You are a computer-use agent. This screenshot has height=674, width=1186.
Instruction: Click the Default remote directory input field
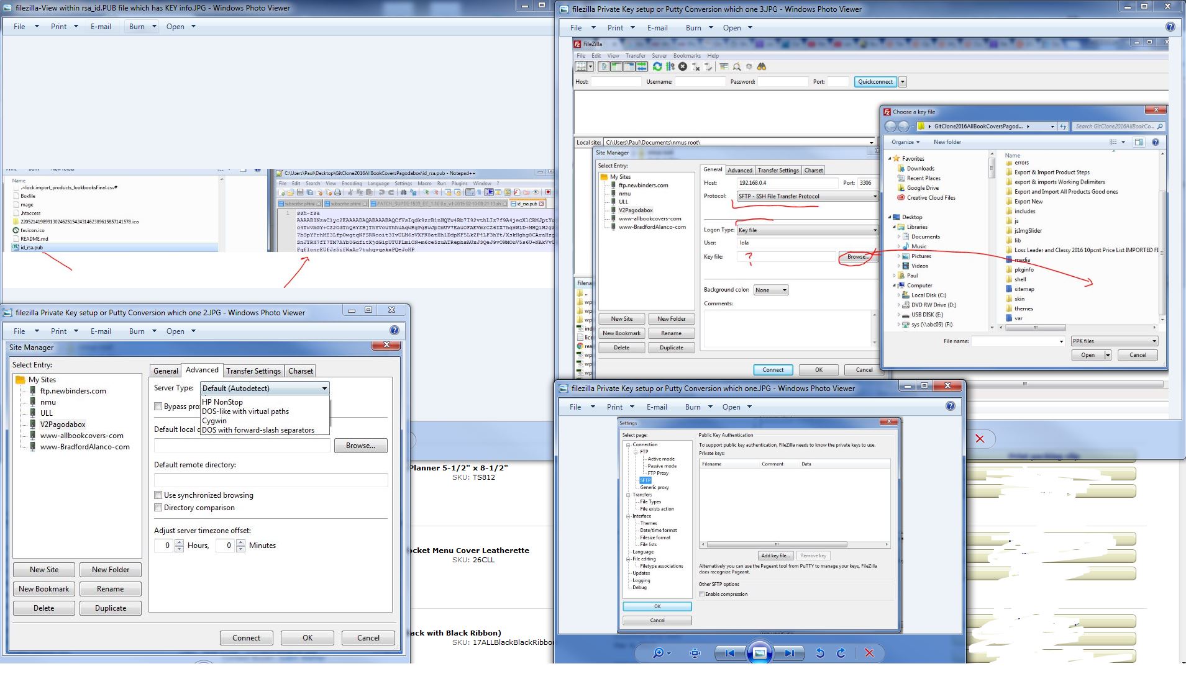tap(271, 480)
